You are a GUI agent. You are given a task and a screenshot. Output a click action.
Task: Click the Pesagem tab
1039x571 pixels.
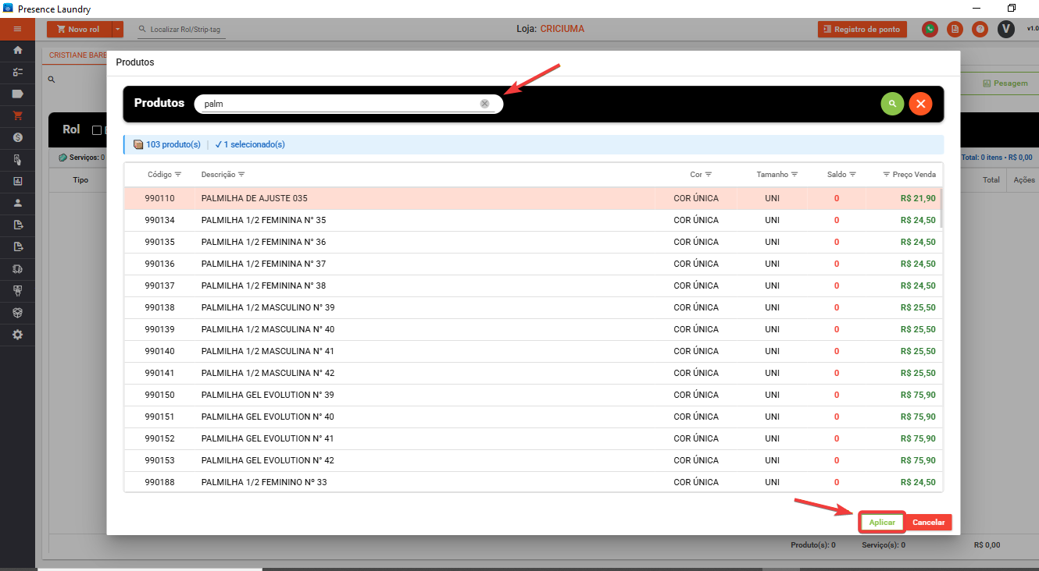click(x=1005, y=83)
